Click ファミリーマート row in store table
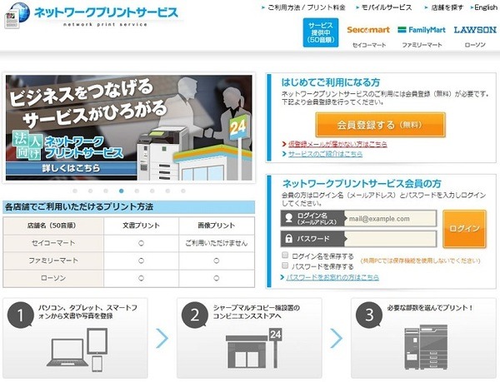Viewport: 500px width, 382px height. 129,261
